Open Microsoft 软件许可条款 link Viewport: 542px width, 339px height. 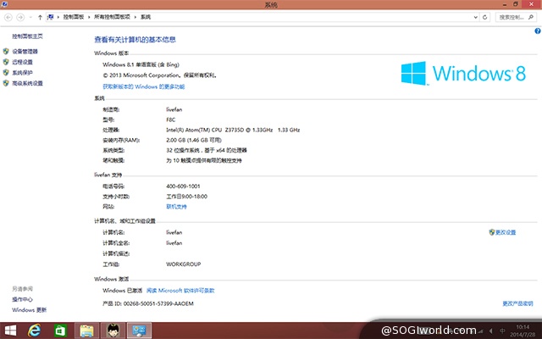click(x=180, y=290)
